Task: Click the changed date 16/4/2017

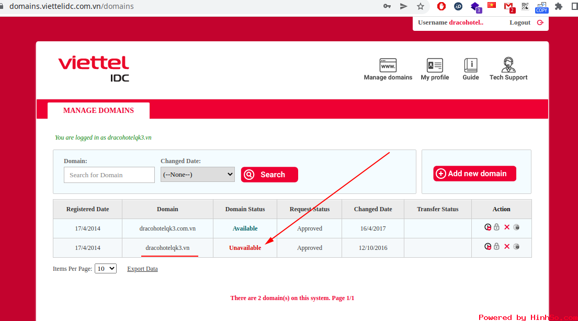Action: point(373,228)
